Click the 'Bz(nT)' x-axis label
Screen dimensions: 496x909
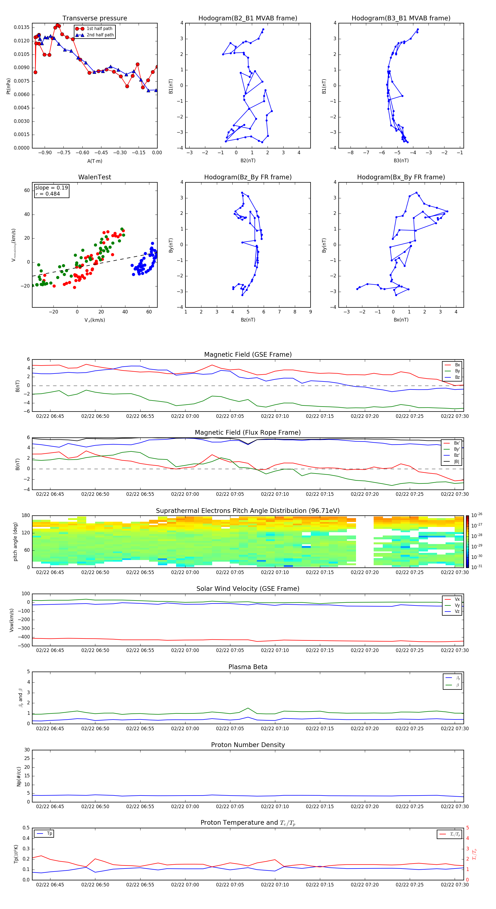tap(248, 320)
